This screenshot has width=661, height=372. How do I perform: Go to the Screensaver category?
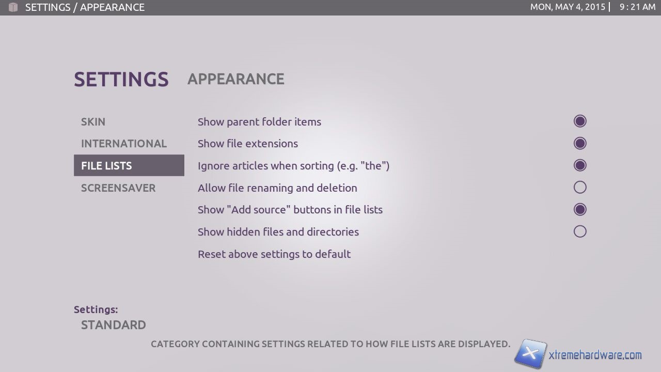click(x=118, y=188)
